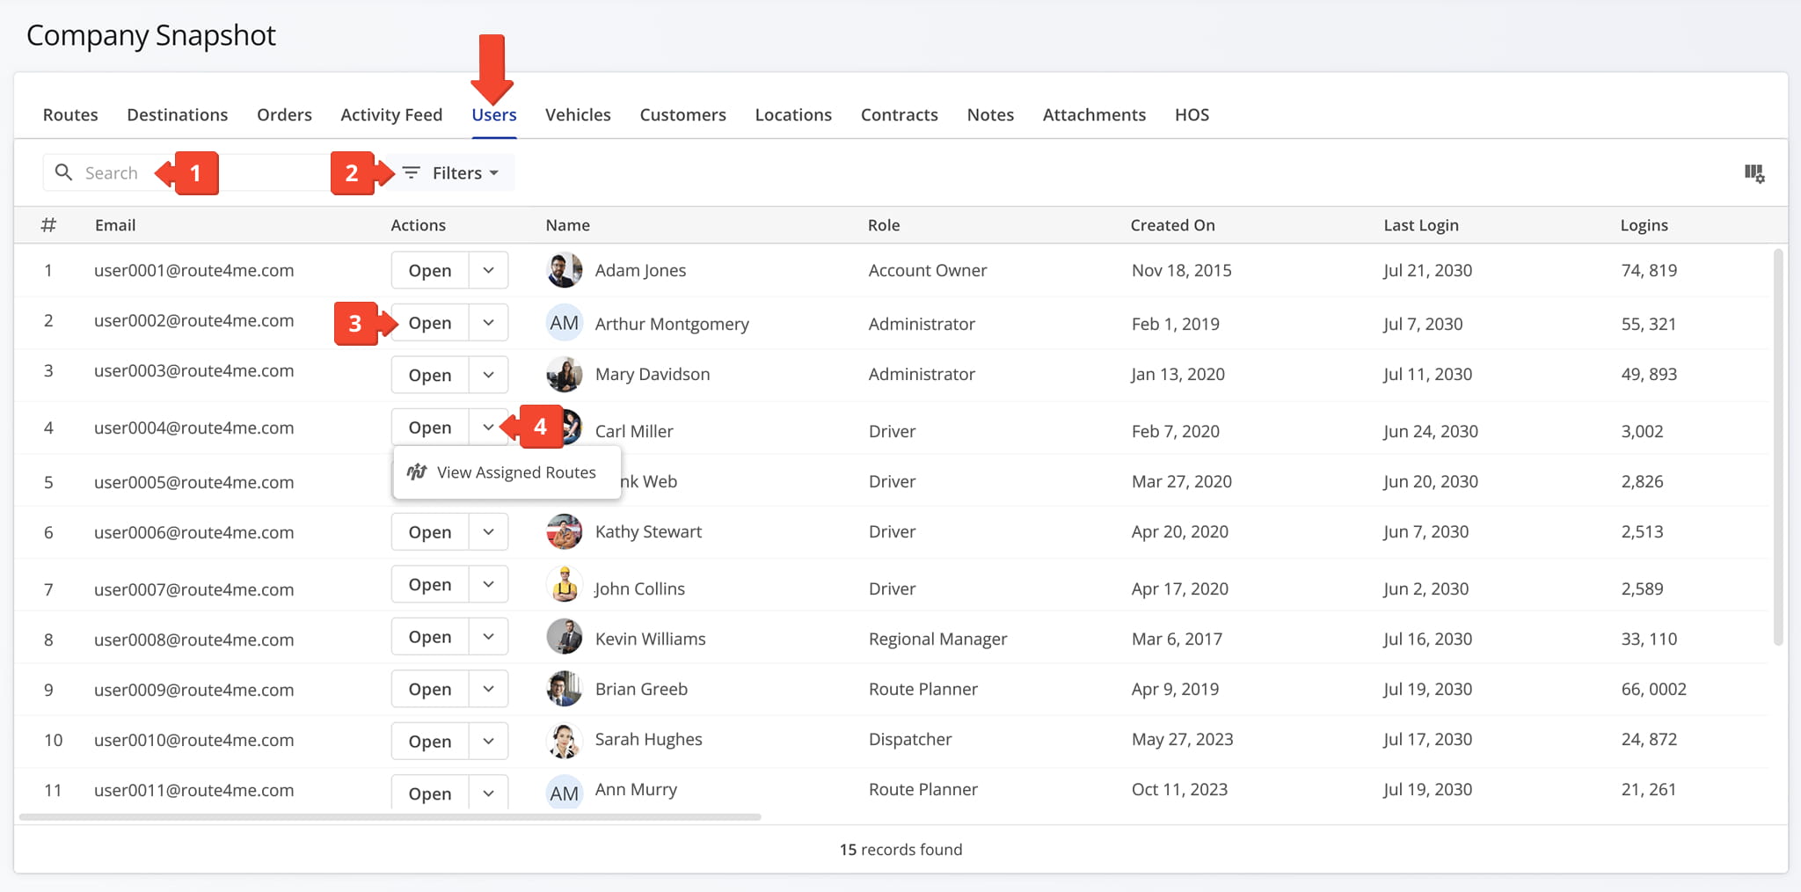Click Kathy Stewart's avatar photo

coord(564,531)
